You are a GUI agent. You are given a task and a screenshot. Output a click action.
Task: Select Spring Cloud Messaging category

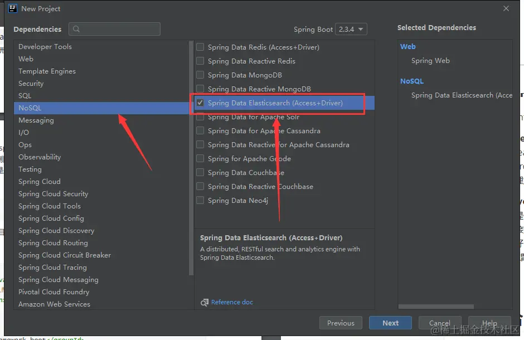tap(101, 280)
